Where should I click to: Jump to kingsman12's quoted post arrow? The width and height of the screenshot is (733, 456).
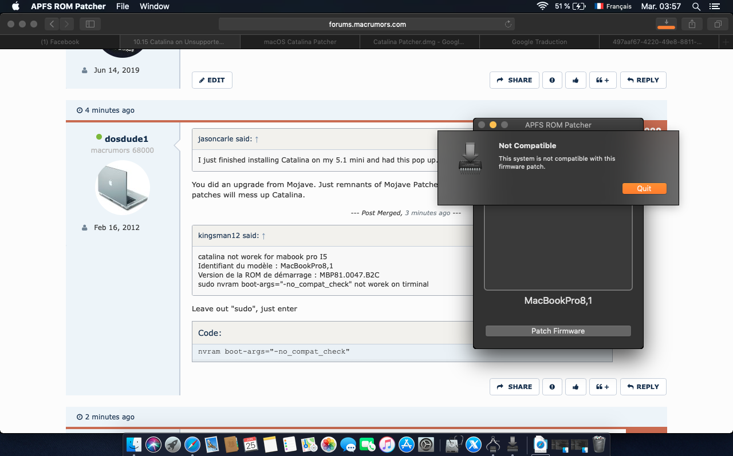(x=263, y=236)
